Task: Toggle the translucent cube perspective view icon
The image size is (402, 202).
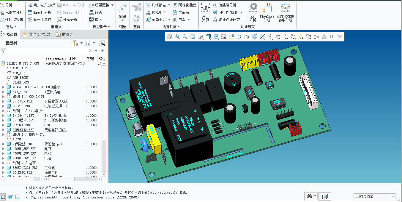Action: point(255,37)
